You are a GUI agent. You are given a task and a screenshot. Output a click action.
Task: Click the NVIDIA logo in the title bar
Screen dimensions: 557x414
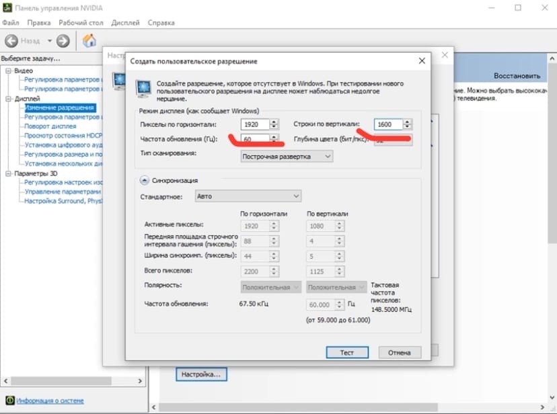pos(7,7)
